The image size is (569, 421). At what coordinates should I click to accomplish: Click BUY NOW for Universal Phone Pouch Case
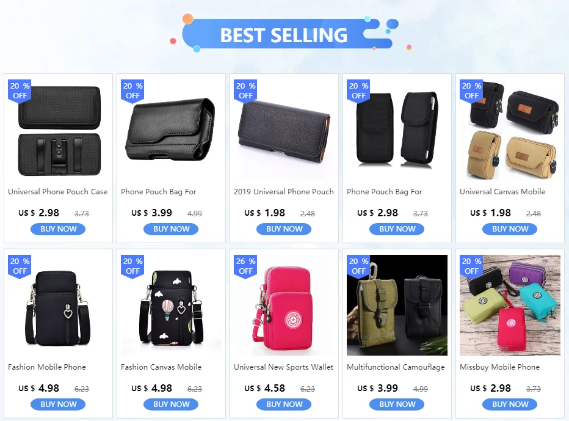pyautogui.click(x=58, y=229)
